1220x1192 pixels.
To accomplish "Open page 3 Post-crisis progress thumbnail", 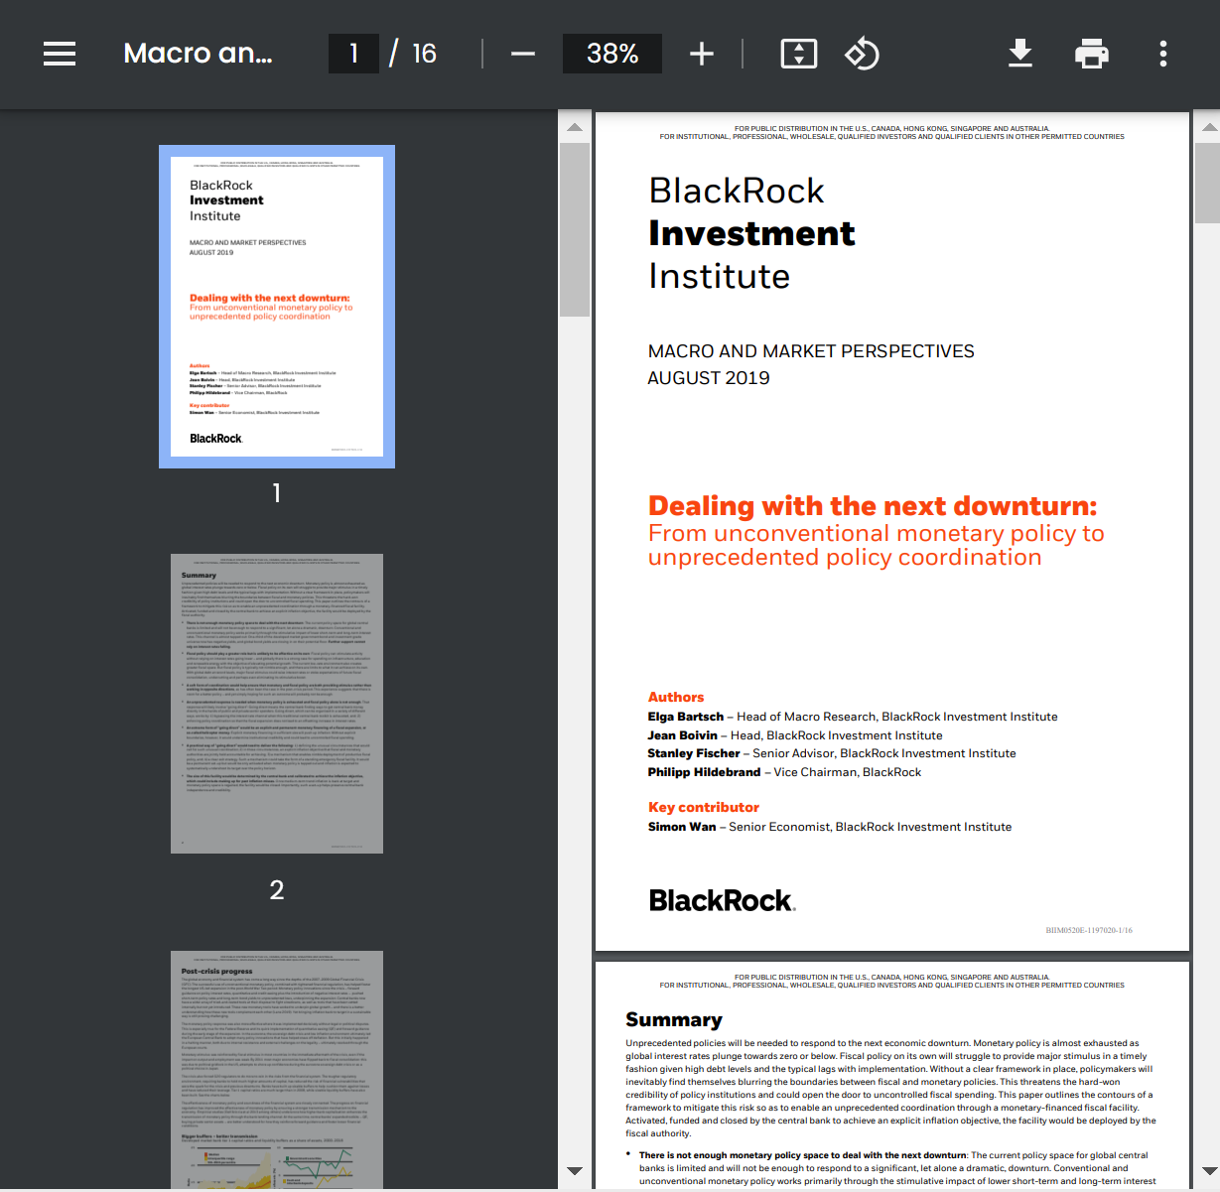I will (x=277, y=1069).
